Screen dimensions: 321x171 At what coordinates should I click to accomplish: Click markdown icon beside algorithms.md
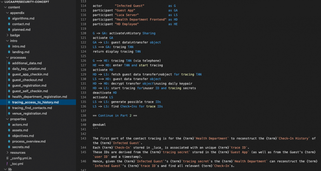coord(9,19)
